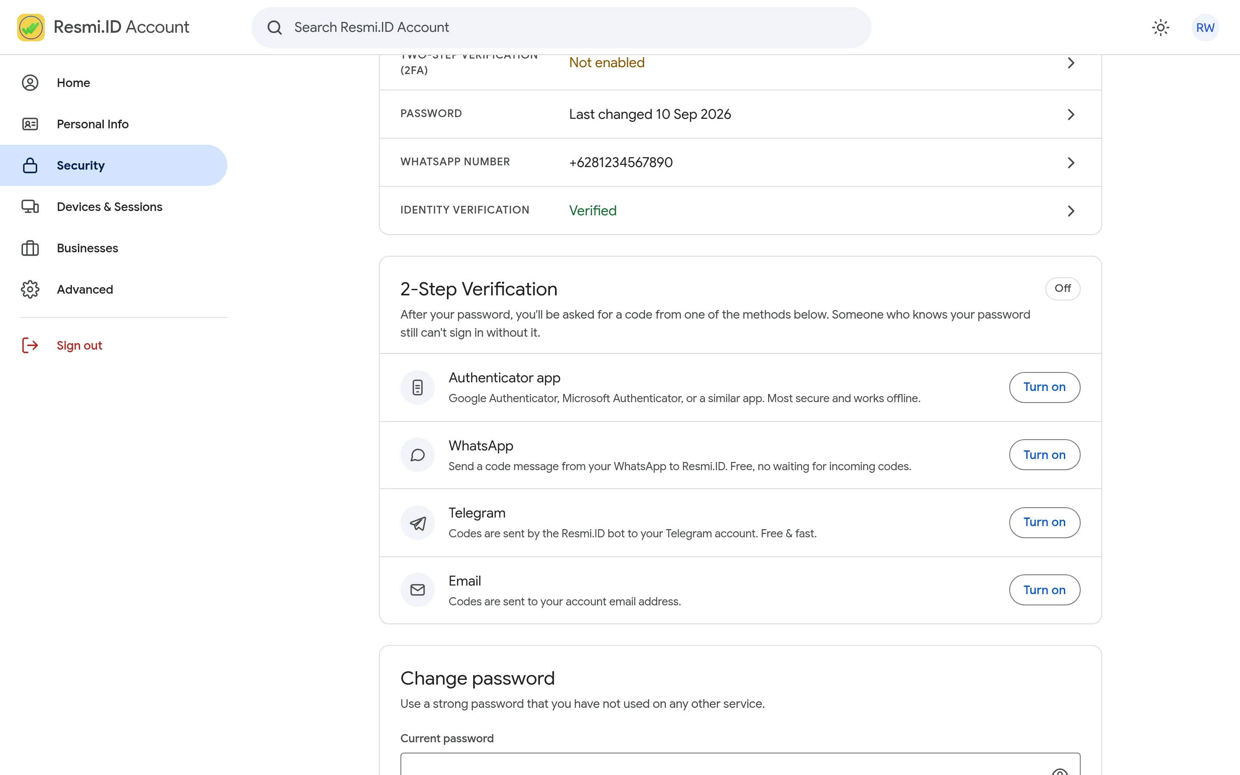Expand the Two-step verification Not enabled row chevron
Viewport: 1240px width, 775px height.
pyautogui.click(x=1070, y=63)
